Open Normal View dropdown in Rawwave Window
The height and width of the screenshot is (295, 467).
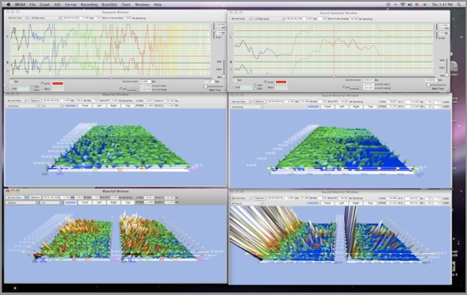pos(17,18)
